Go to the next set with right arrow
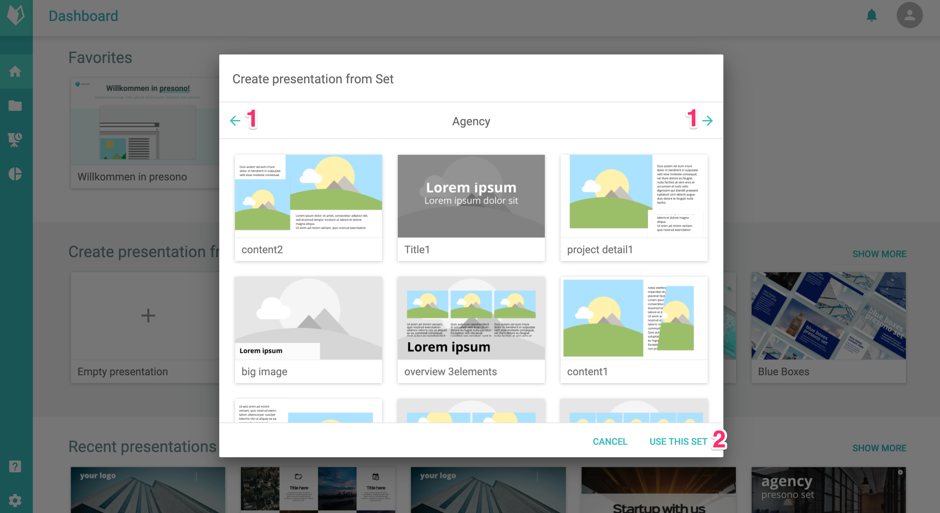The height and width of the screenshot is (513, 940). tap(708, 121)
